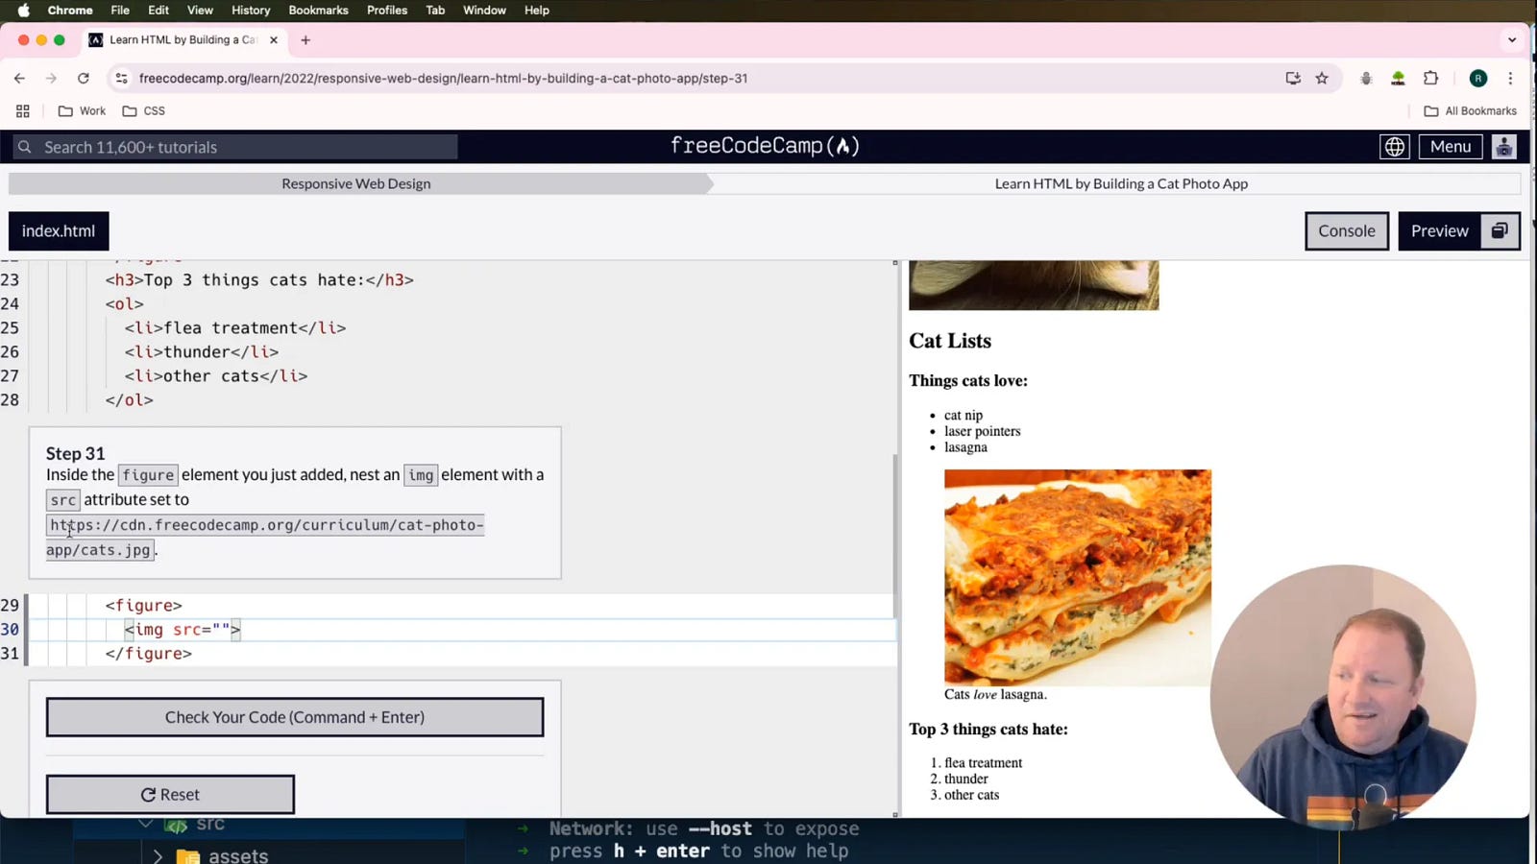Go to Learn HTML by Building a Cat Photo App breadcrumb
Image resolution: width=1537 pixels, height=864 pixels.
[x=1121, y=183]
